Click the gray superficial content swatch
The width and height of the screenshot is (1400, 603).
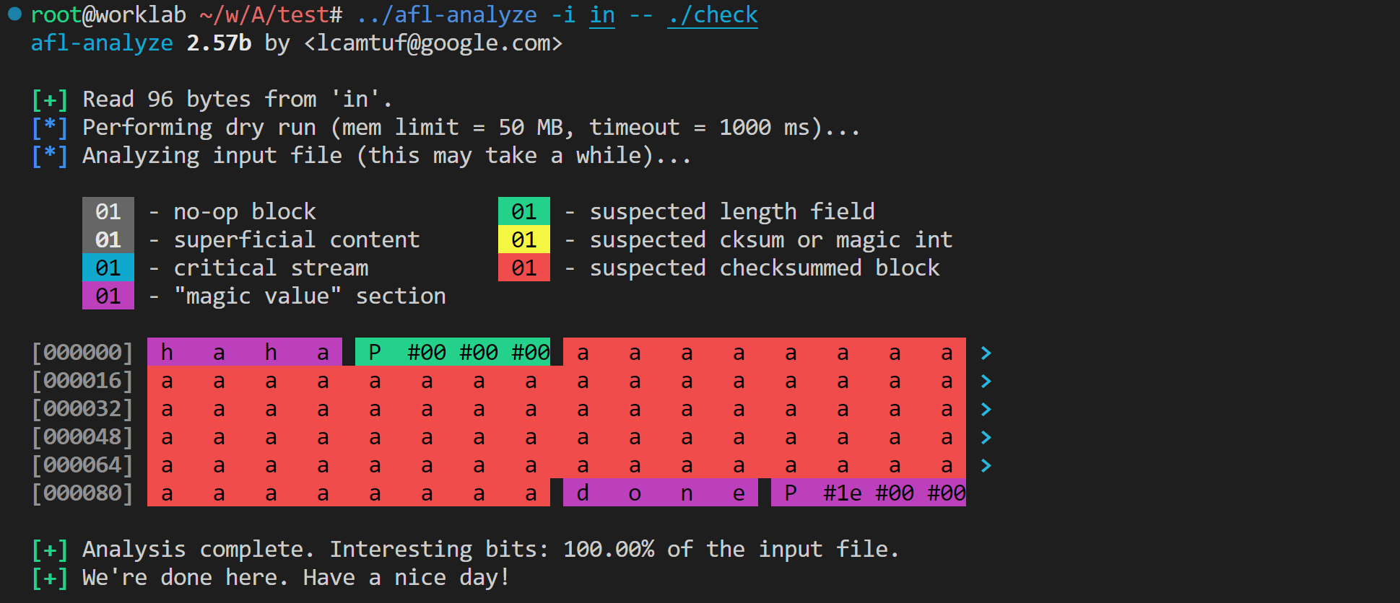[x=108, y=239]
